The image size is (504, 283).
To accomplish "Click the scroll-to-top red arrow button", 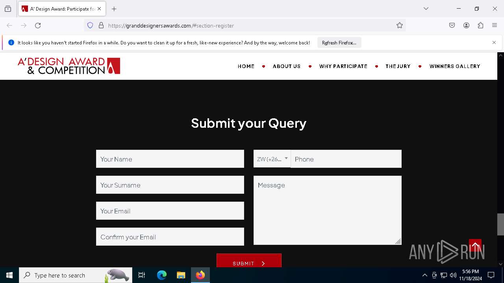I will pos(475,246).
